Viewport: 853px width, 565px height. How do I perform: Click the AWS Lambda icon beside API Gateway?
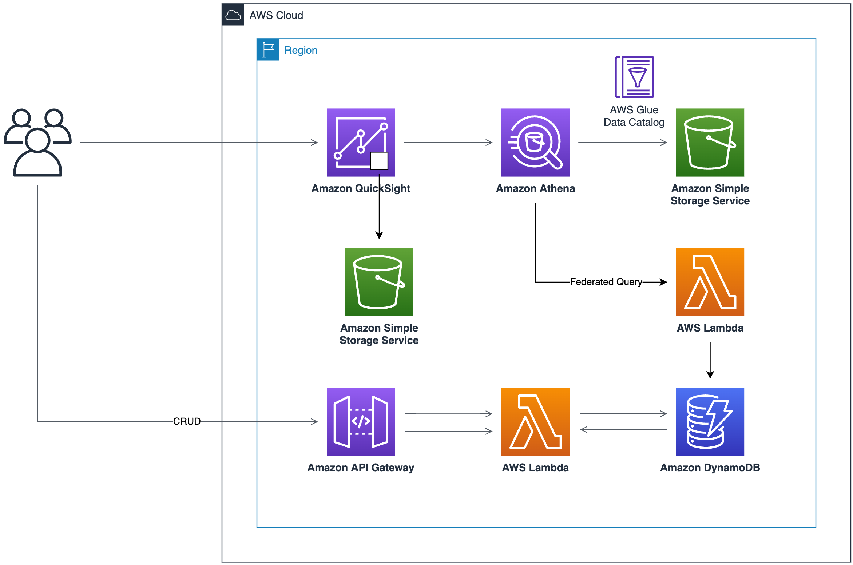tap(535, 421)
